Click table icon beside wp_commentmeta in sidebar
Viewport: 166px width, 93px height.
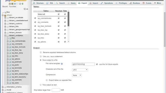click(10, 41)
